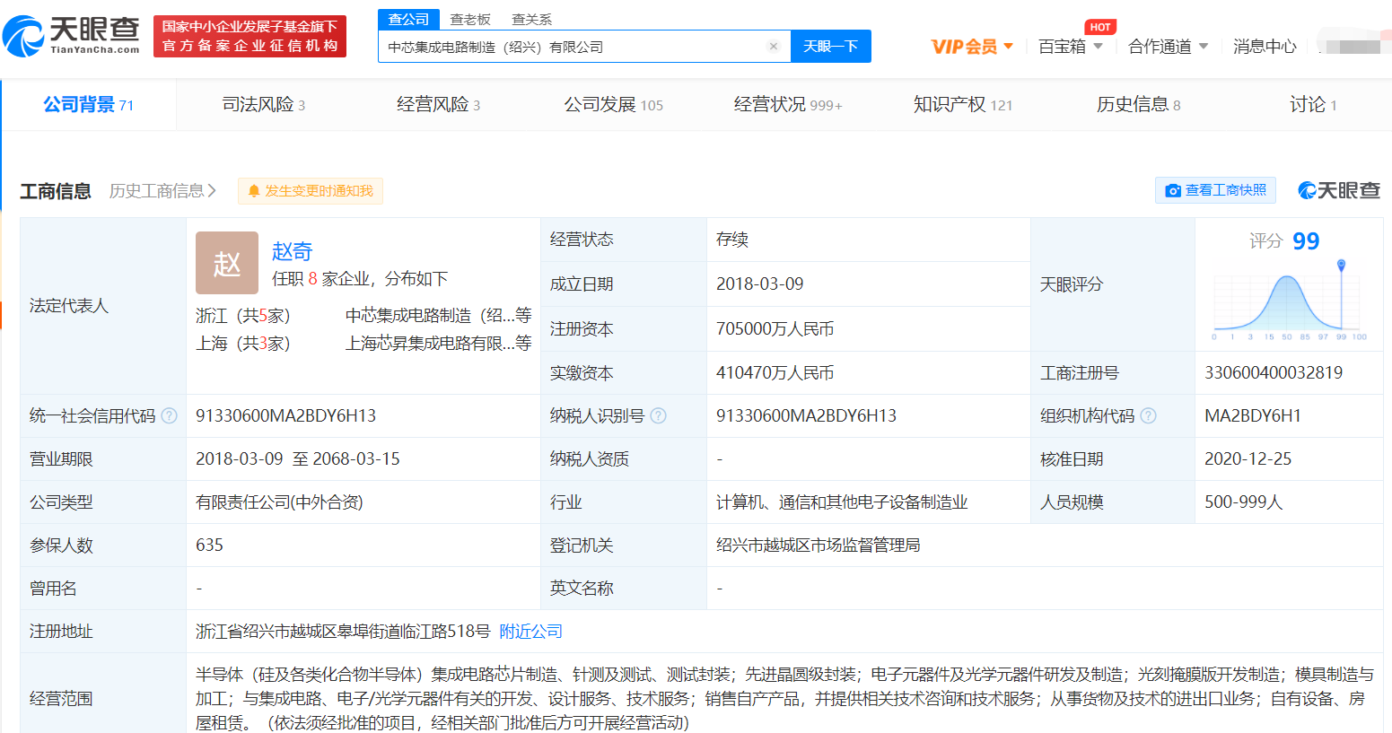Click the 组织机构代码 value MA2BDY6H1
The image size is (1392, 733).
(1253, 416)
